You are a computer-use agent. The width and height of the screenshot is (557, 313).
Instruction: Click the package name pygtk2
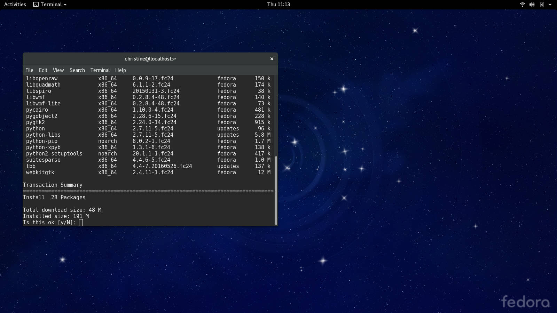[x=36, y=122]
